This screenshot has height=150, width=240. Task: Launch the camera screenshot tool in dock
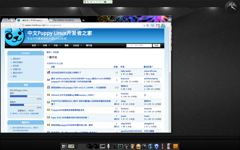(144, 146)
